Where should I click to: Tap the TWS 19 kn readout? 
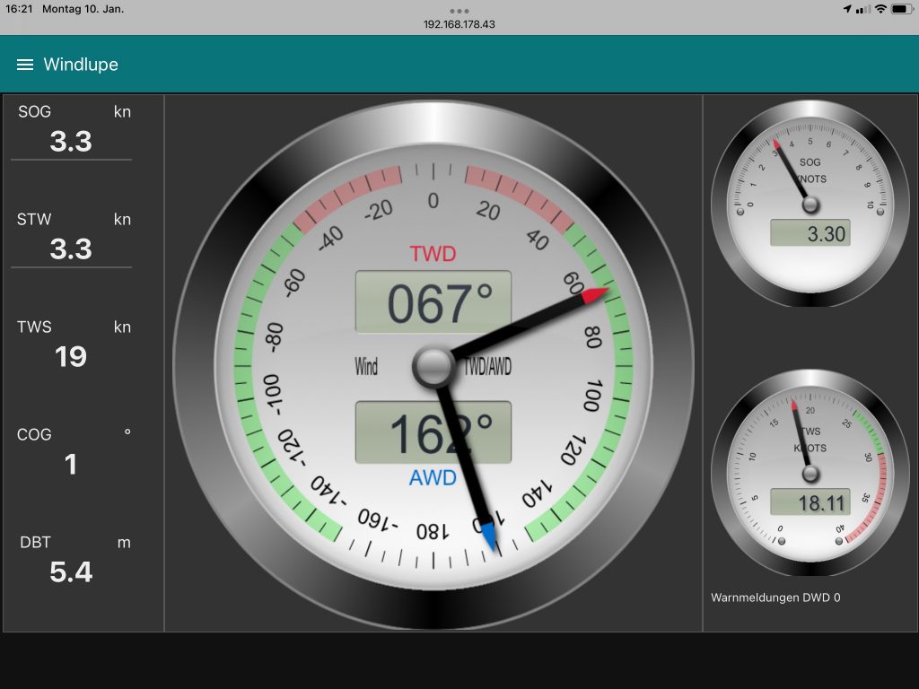(x=71, y=356)
